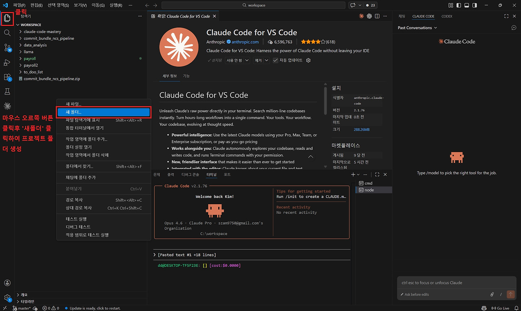
Task: Click the errors and warnings count in the status bar
Action: (x=51, y=308)
